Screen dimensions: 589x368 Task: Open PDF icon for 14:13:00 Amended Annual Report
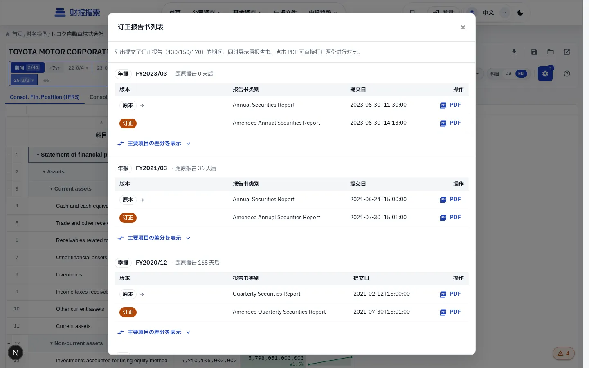point(443,123)
